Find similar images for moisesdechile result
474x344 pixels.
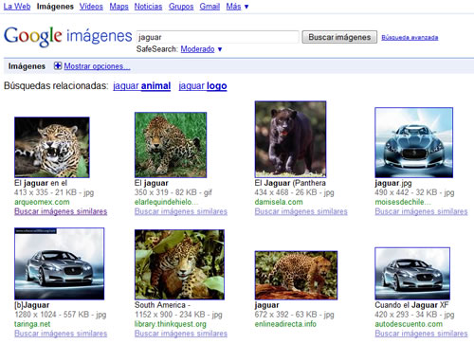pos(421,211)
